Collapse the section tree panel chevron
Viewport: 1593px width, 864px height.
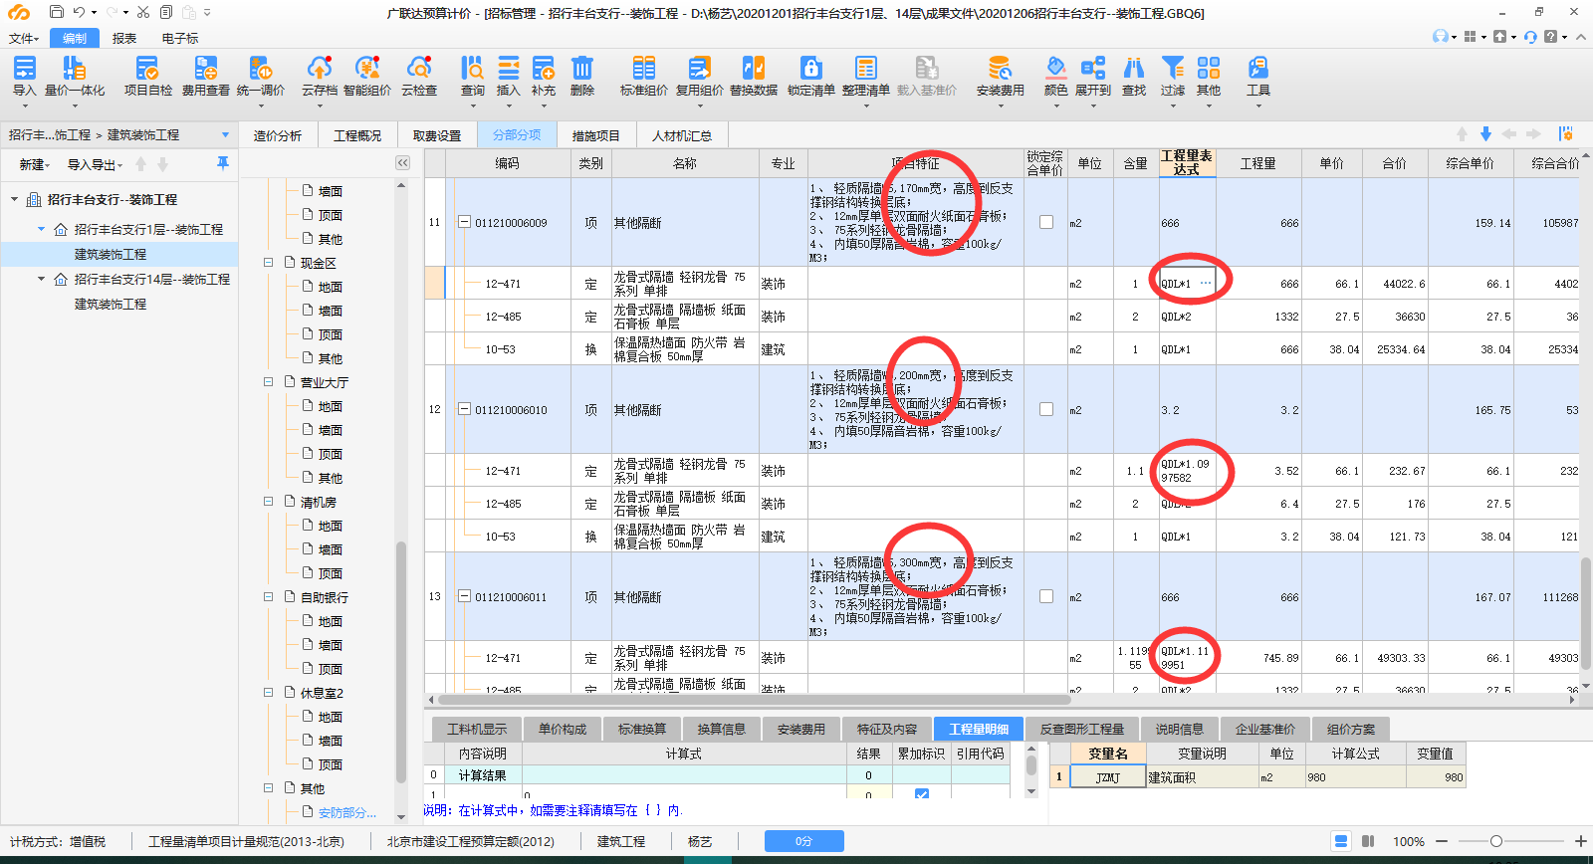pos(402,163)
